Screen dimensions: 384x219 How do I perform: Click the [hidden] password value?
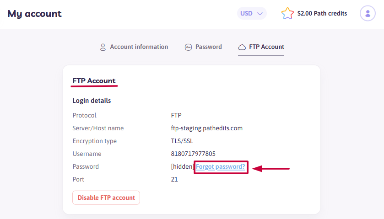(x=183, y=166)
